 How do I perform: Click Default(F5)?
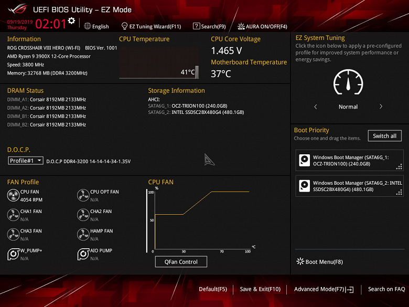(213, 289)
